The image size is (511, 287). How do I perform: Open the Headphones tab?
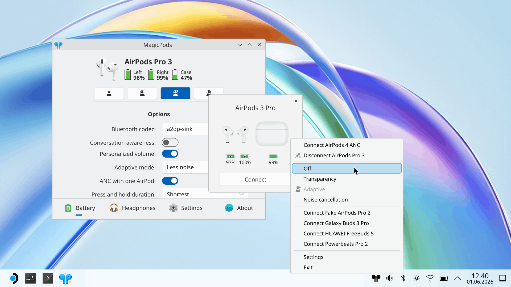pyautogui.click(x=132, y=208)
